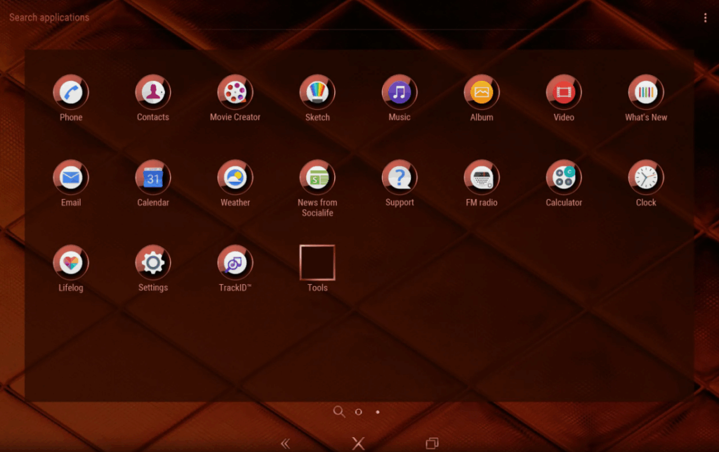Open the three-dot overflow menu

tap(705, 18)
